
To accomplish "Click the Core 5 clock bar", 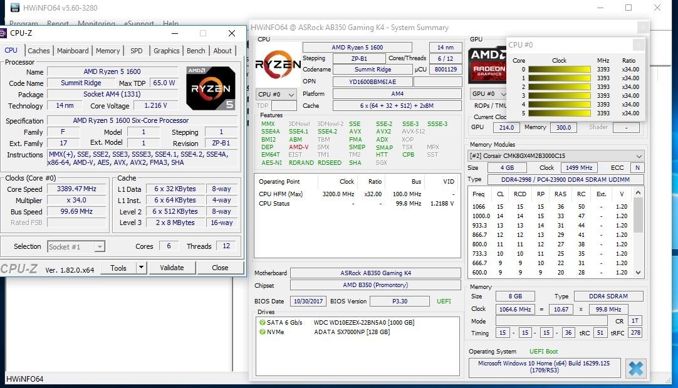I will (x=560, y=113).
